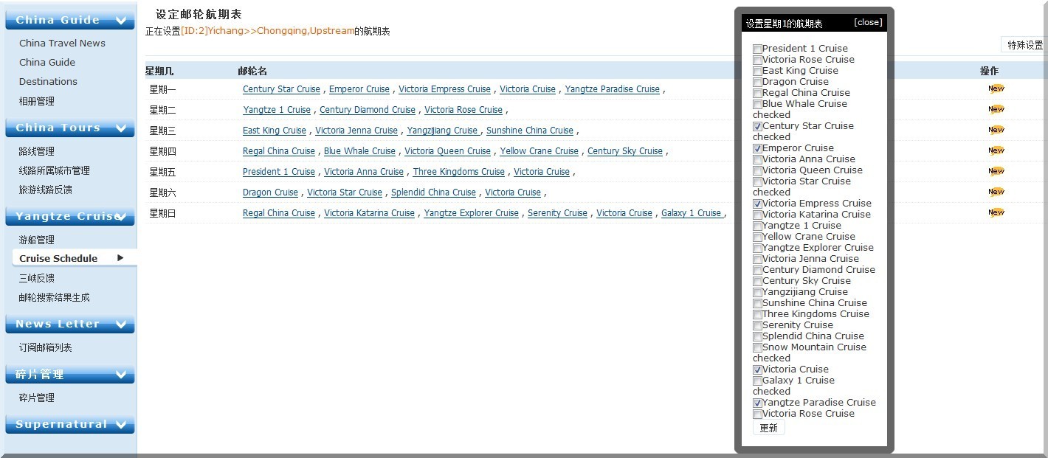This screenshot has height=458, width=1048.
Task: Click the New icon in the 星期日 row
Action: pos(996,212)
